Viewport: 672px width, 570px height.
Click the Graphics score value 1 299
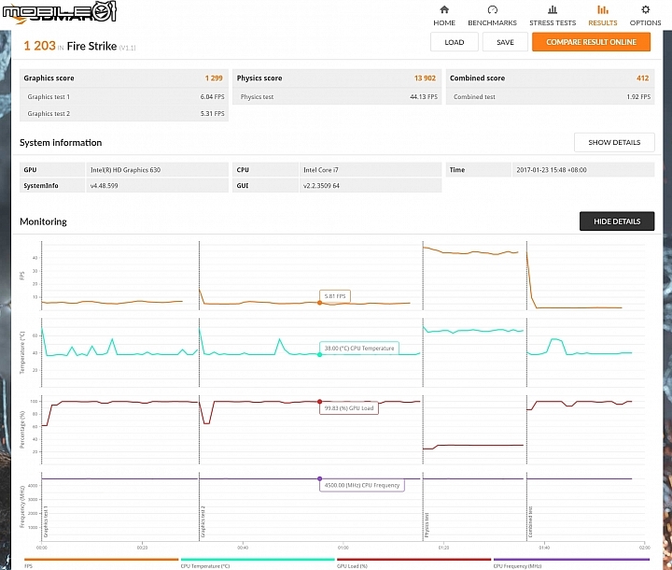[214, 78]
